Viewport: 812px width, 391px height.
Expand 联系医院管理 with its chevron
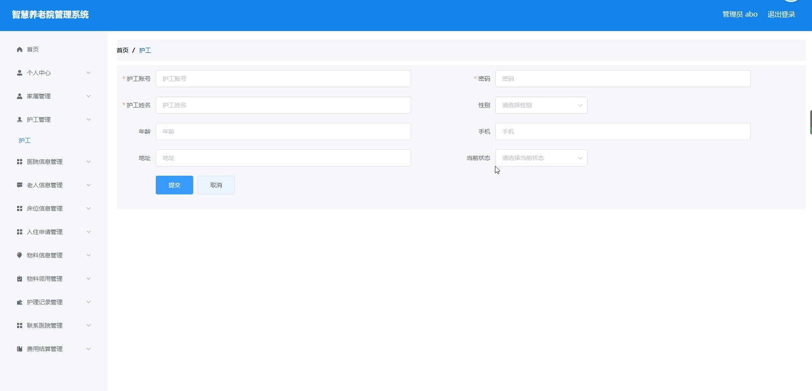tap(89, 325)
